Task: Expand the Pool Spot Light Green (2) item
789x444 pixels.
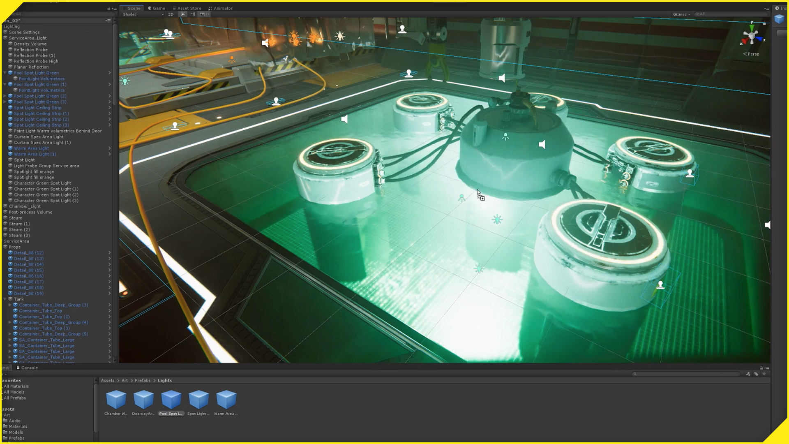Action: (5, 96)
